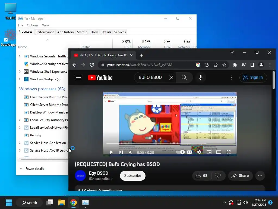Close the Bufo Crying YouTube tab
Image resolution: width=278 pixels, height=209 pixels.
[131, 55]
